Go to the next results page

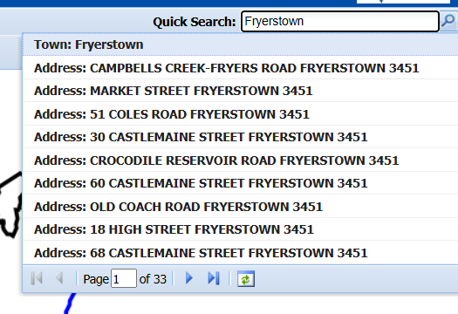tap(189, 278)
